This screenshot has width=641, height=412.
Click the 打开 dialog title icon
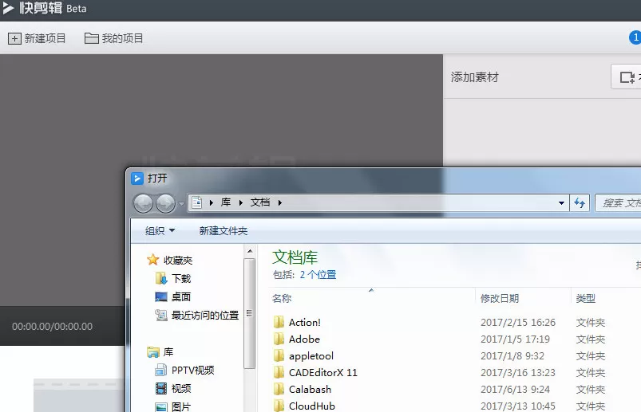pos(137,179)
